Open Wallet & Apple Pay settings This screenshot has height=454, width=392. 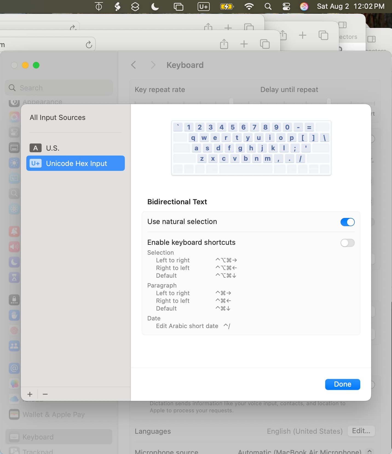(53, 415)
